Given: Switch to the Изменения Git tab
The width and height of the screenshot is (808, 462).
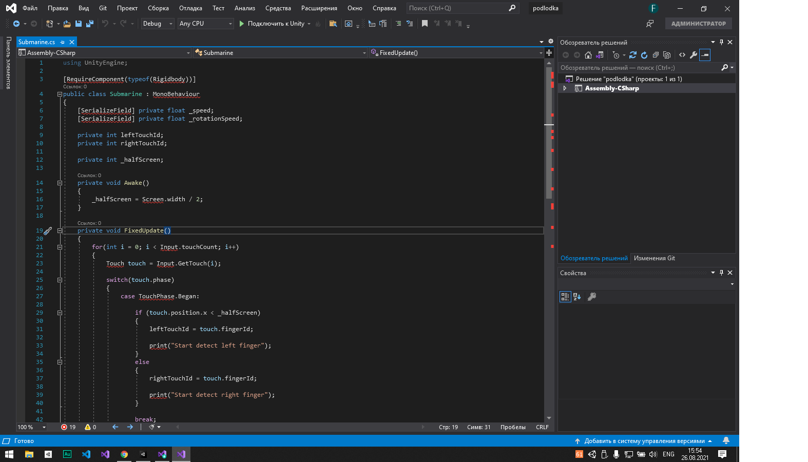Looking at the screenshot, I should (654, 258).
